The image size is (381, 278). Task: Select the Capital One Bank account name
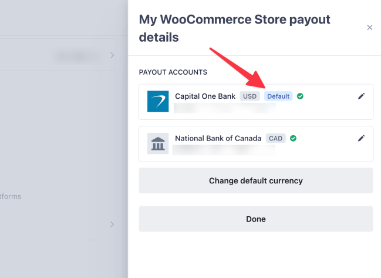(205, 96)
